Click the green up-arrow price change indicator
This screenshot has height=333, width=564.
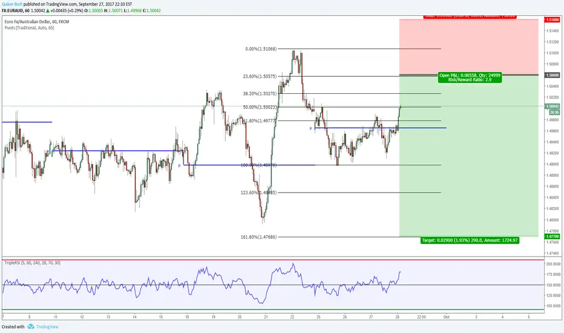pyautogui.click(x=47, y=11)
